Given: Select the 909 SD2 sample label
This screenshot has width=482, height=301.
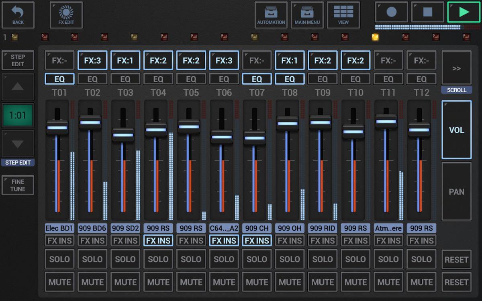Looking at the screenshot, I should click(x=125, y=228).
